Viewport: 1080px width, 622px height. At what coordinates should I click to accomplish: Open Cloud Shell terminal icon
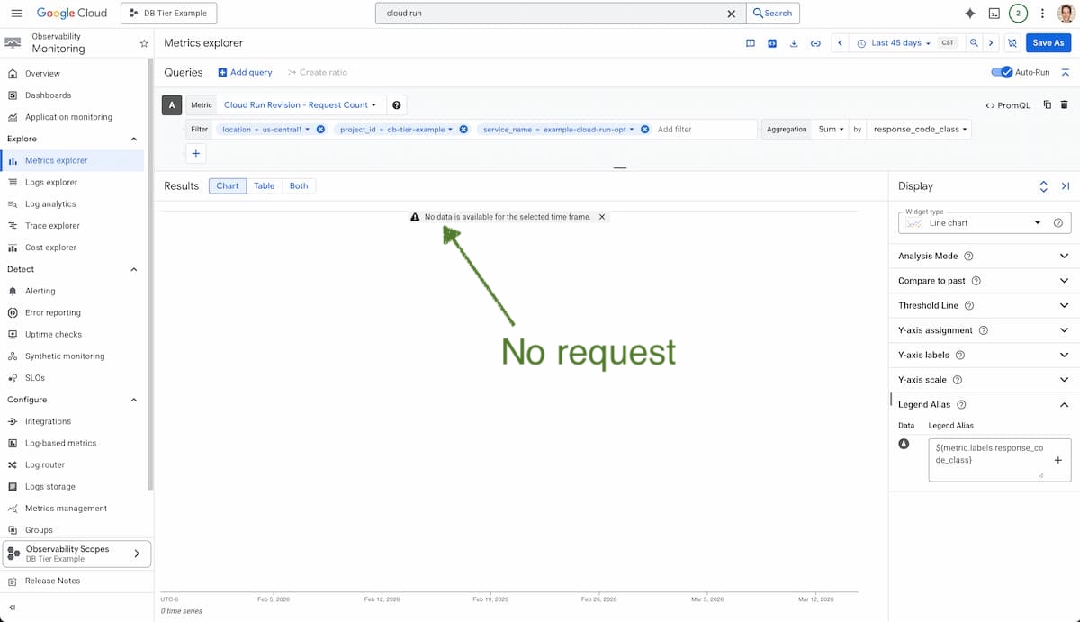(x=994, y=14)
